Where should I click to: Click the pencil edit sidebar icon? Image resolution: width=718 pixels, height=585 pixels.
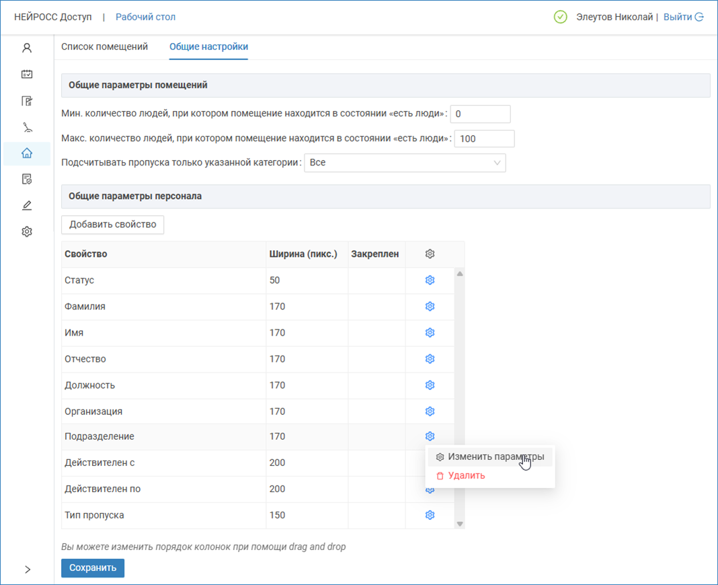[27, 206]
